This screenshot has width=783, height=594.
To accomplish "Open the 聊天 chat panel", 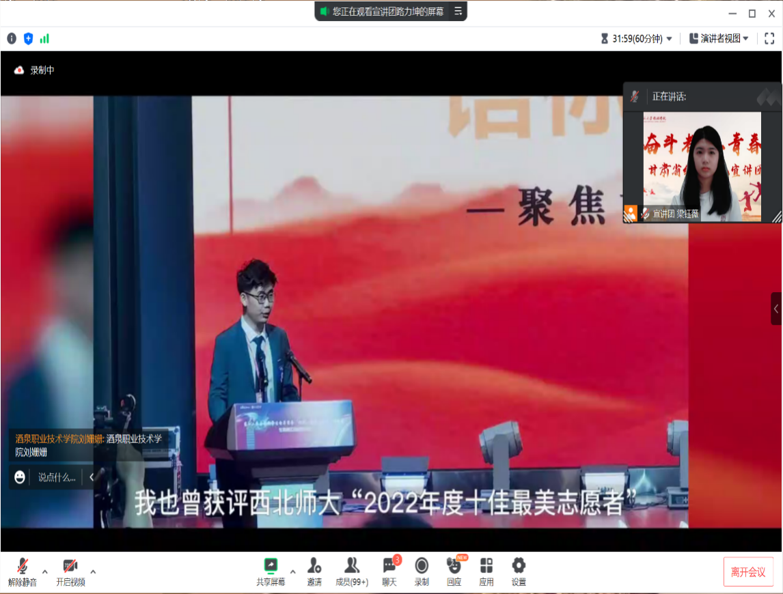I will pos(389,571).
